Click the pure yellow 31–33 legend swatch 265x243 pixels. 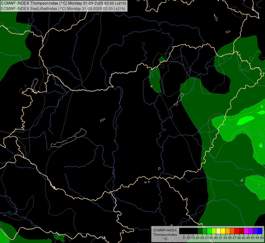[x=223, y=231]
